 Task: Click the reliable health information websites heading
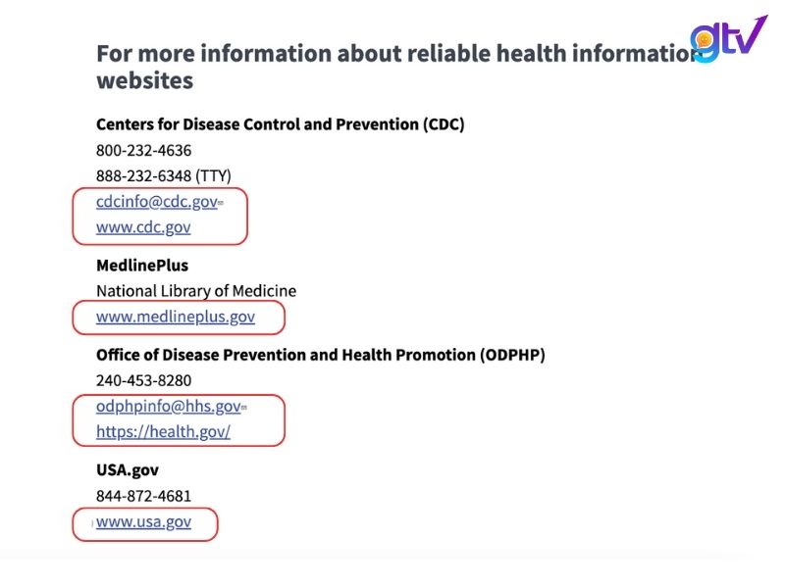392,66
